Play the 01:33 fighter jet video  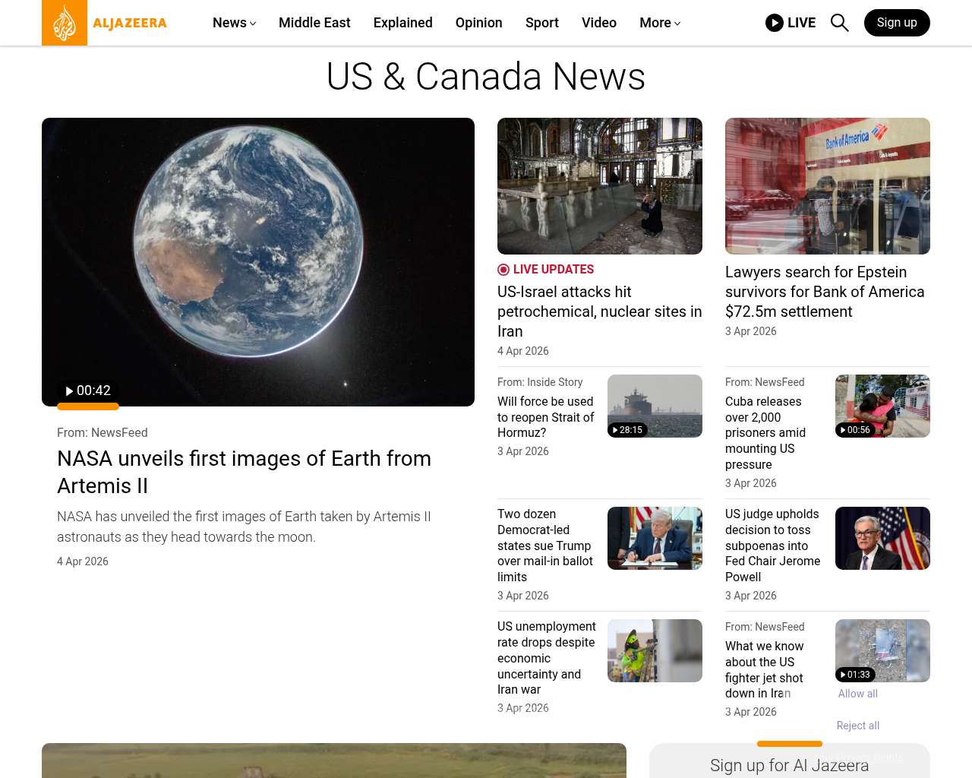click(855, 675)
